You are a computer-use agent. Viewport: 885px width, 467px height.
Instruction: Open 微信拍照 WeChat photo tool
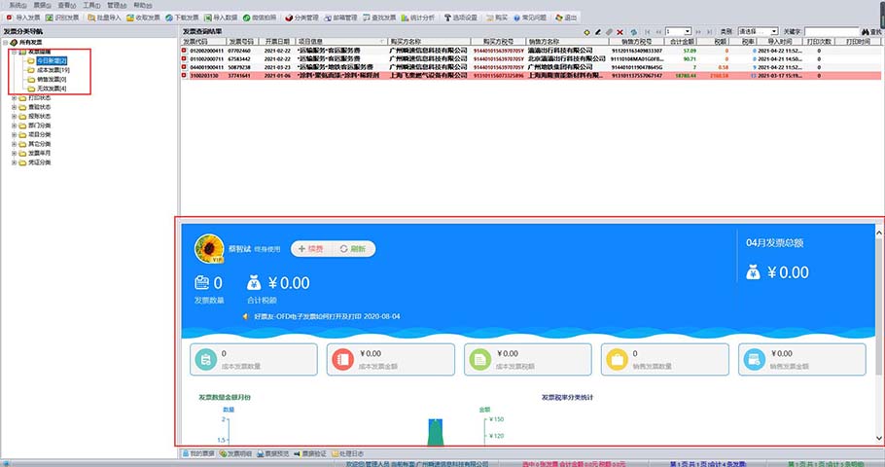(258, 18)
